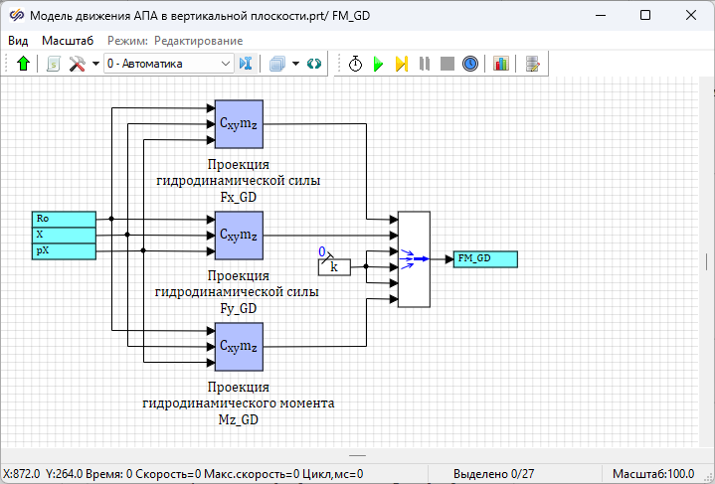Open the 'Масштаб' menu
The image size is (715, 484).
(68, 41)
